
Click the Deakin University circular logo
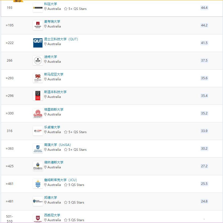click(38, 61)
